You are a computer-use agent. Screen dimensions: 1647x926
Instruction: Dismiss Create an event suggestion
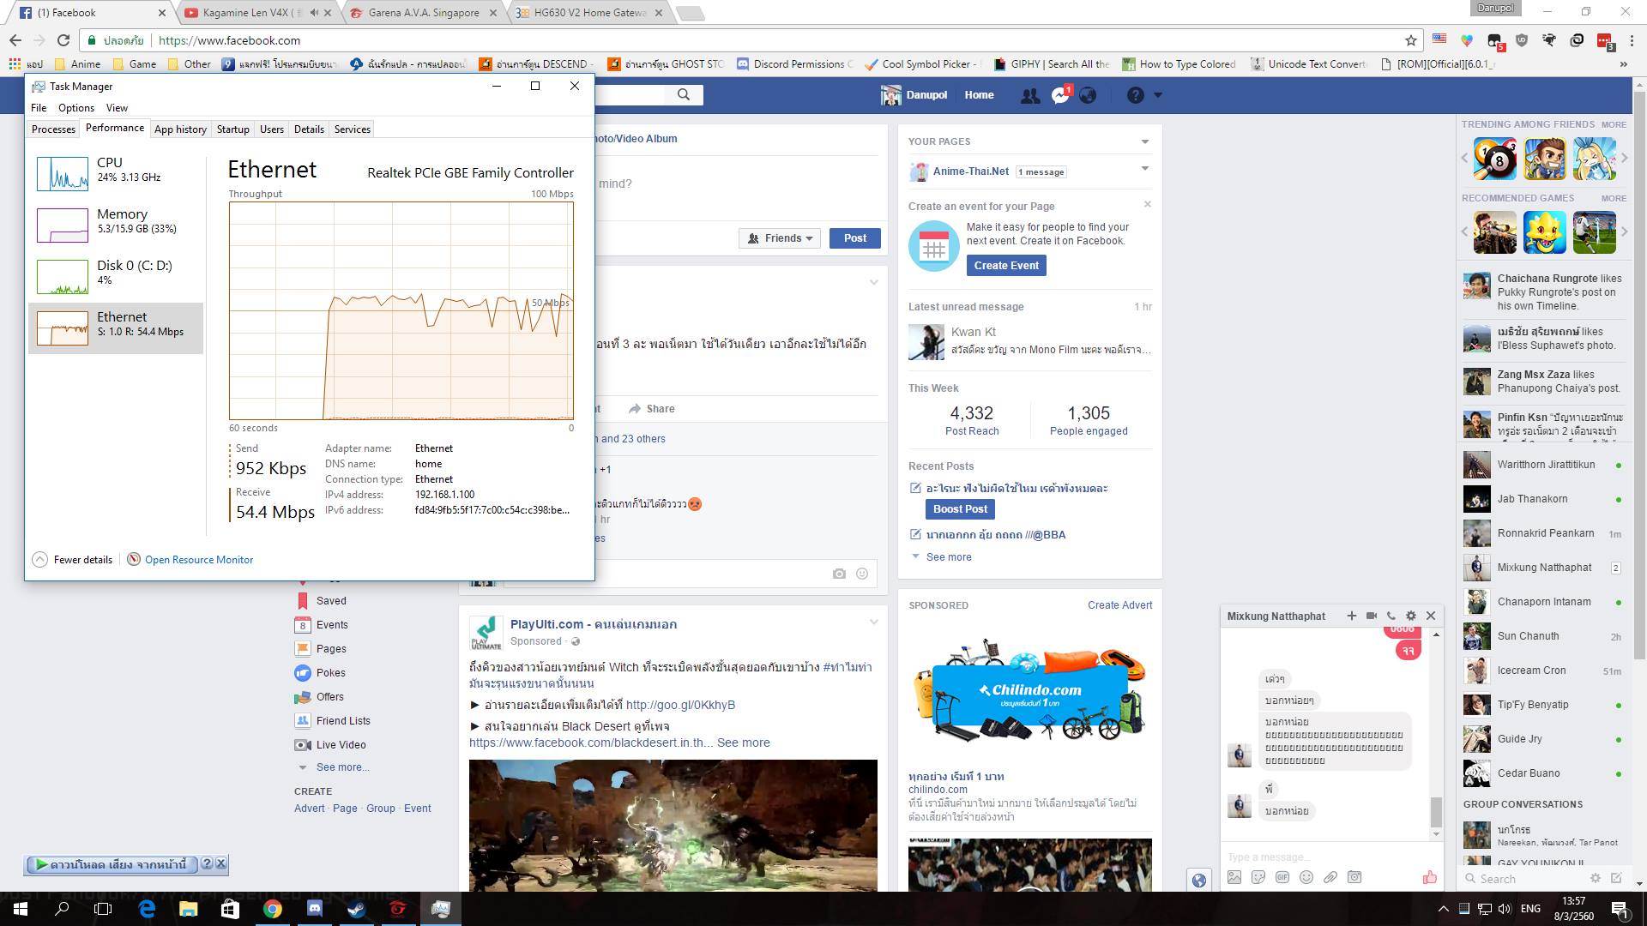pyautogui.click(x=1147, y=204)
